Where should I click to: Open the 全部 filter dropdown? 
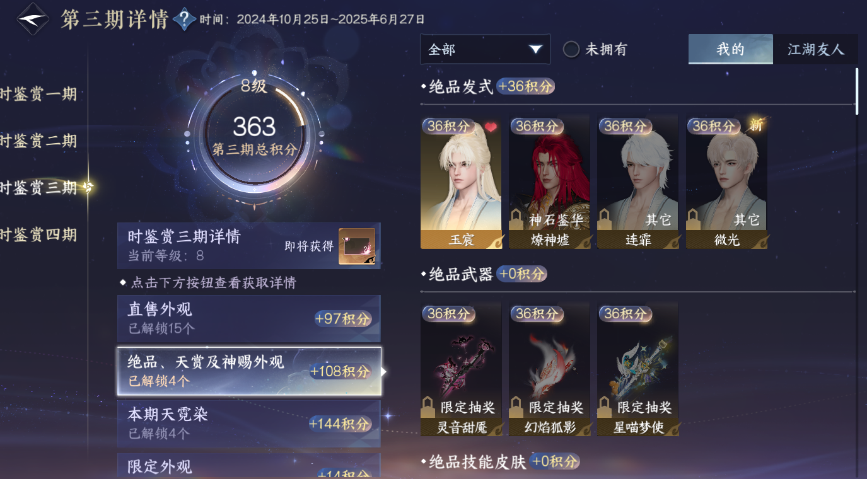pyautogui.click(x=486, y=49)
